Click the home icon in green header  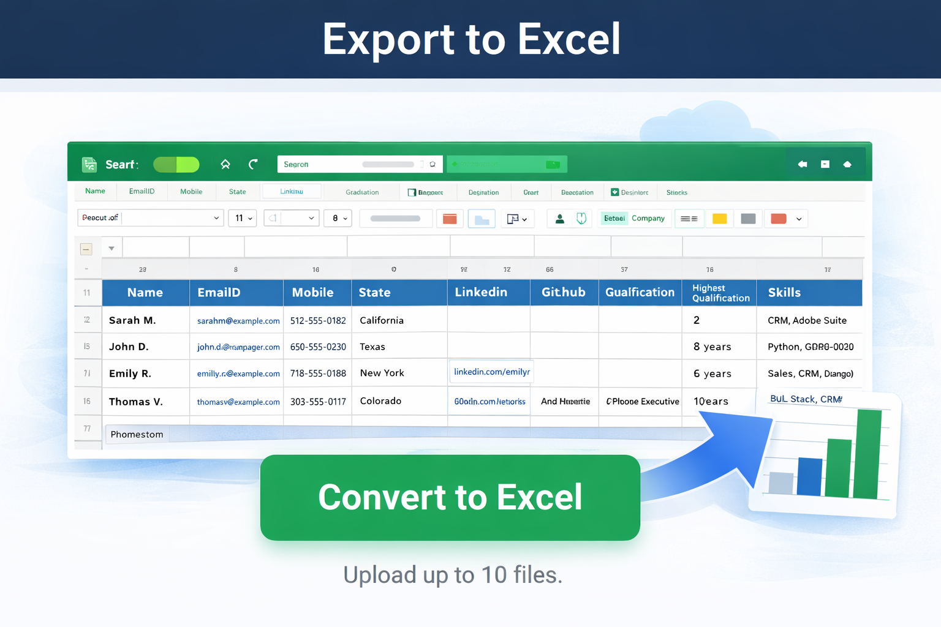pyautogui.click(x=225, y=164)
